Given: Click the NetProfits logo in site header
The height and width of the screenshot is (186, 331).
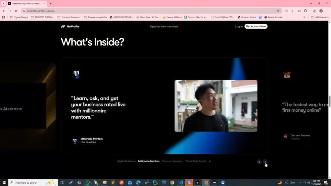Looking at the screenshot, I should pyautogui.click(x=70, y=26).
